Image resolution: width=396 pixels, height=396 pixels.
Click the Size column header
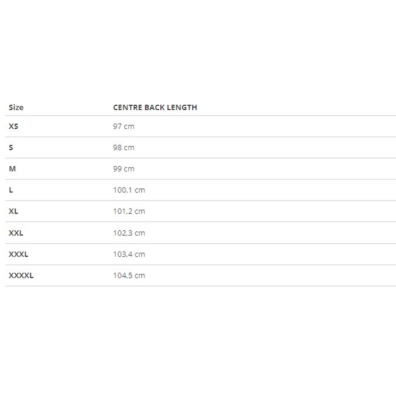click(x=16, y=107)
